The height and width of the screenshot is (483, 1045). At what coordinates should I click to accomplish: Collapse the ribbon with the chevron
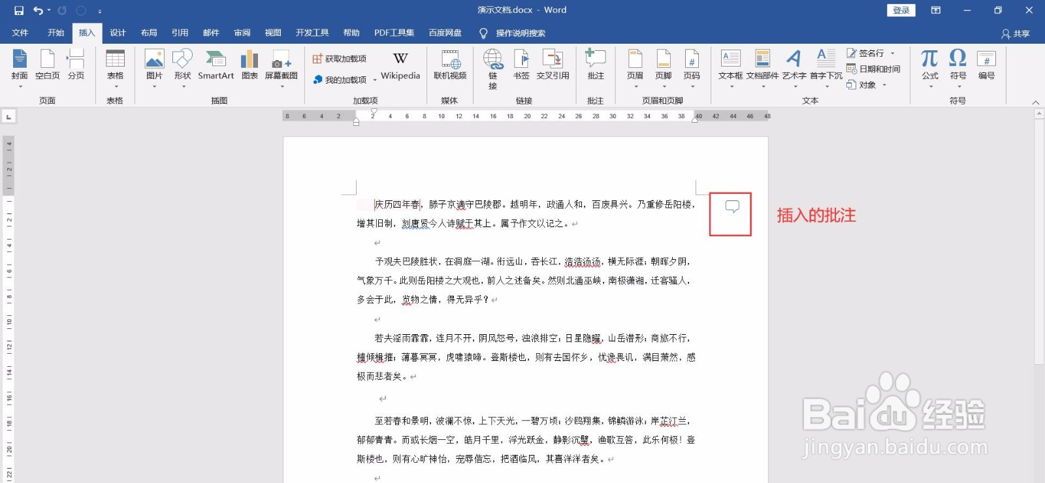(1035, 102)
